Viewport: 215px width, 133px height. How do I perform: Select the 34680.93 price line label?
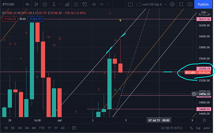coord(204,109)
